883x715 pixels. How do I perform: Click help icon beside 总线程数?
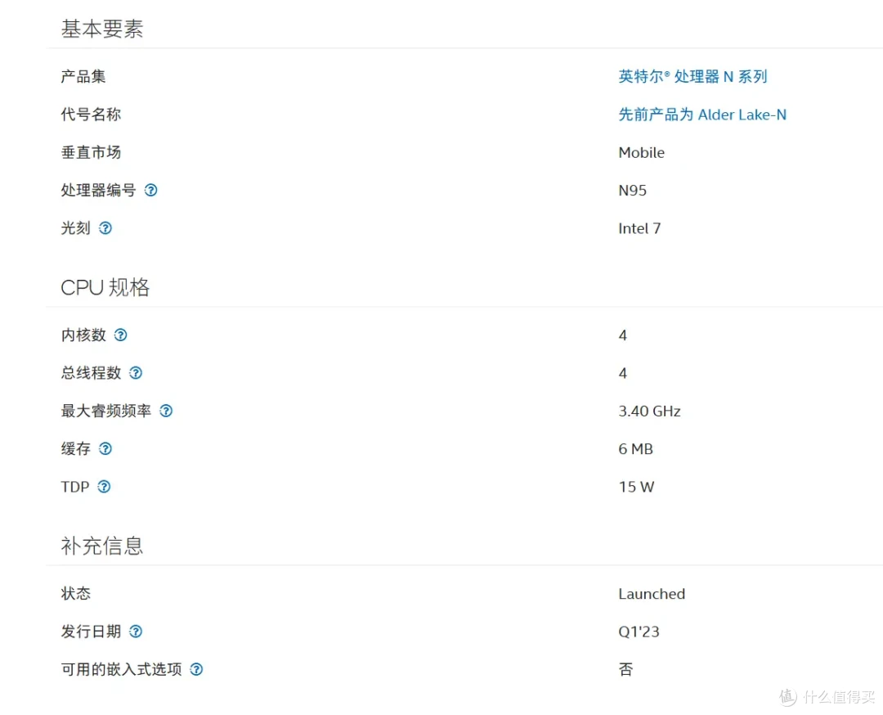(136, 373)
